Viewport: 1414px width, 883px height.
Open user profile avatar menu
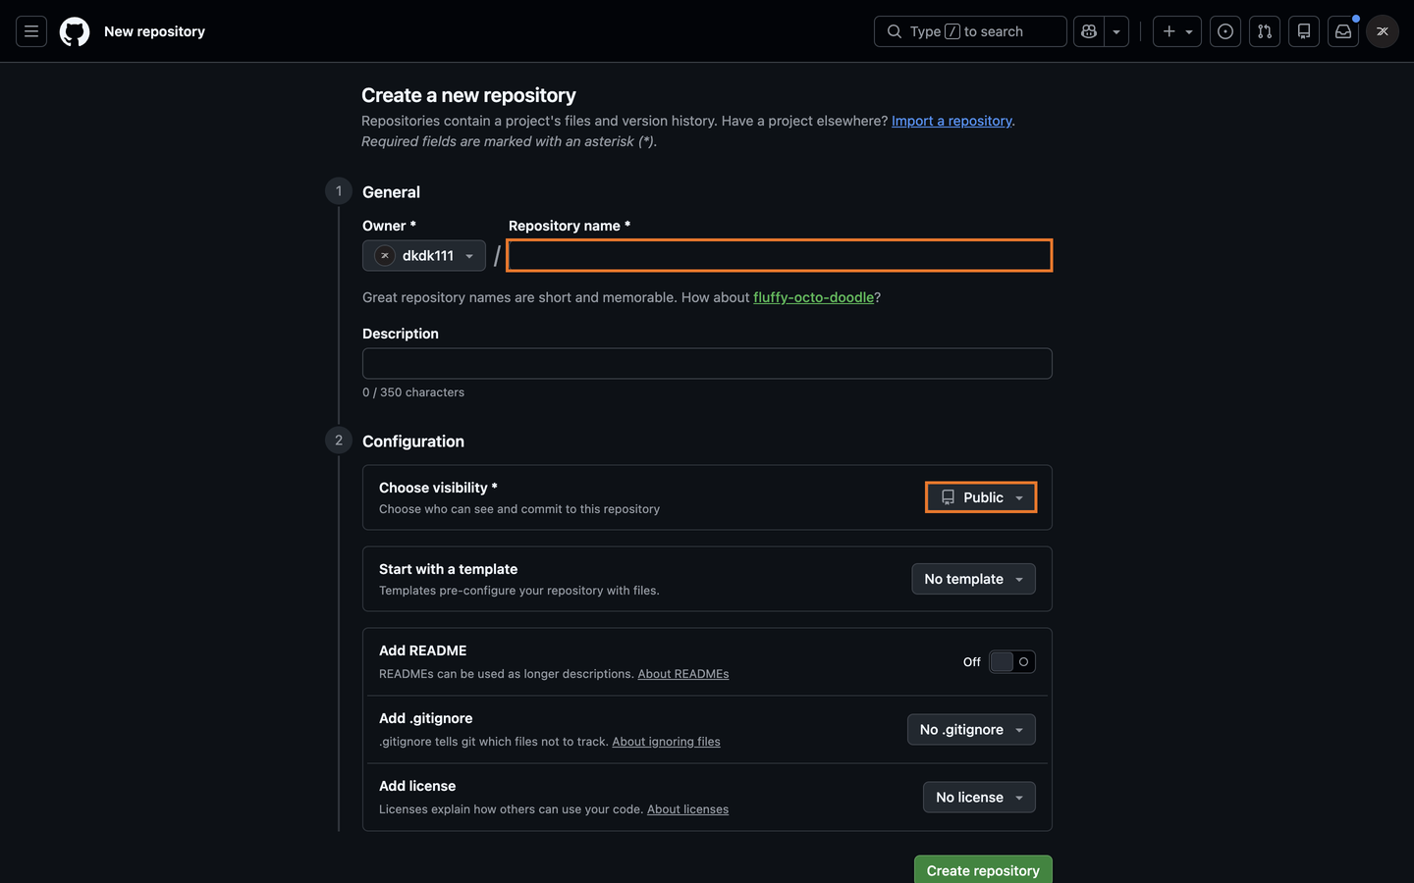pyautogui.click(x=1383, y=31)
